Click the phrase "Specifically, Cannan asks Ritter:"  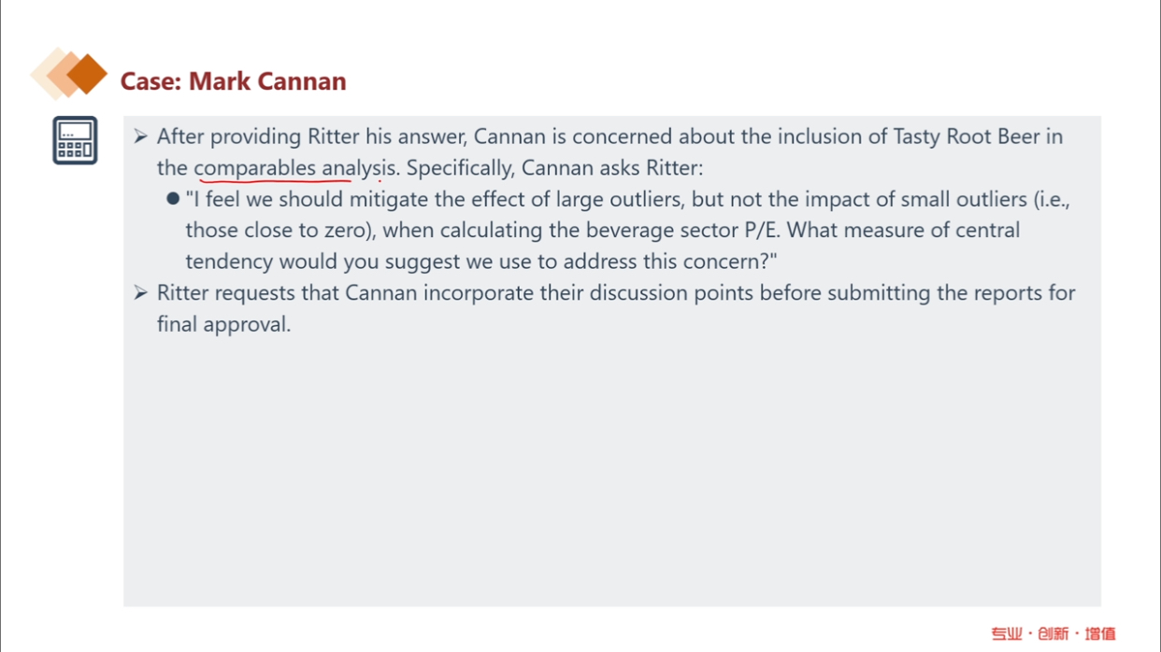tap(553, 168)
